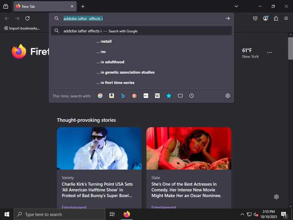Open clock showing 2:55 PM
Viewport: 293px width, 220px height.
click(x=269, y=214)
